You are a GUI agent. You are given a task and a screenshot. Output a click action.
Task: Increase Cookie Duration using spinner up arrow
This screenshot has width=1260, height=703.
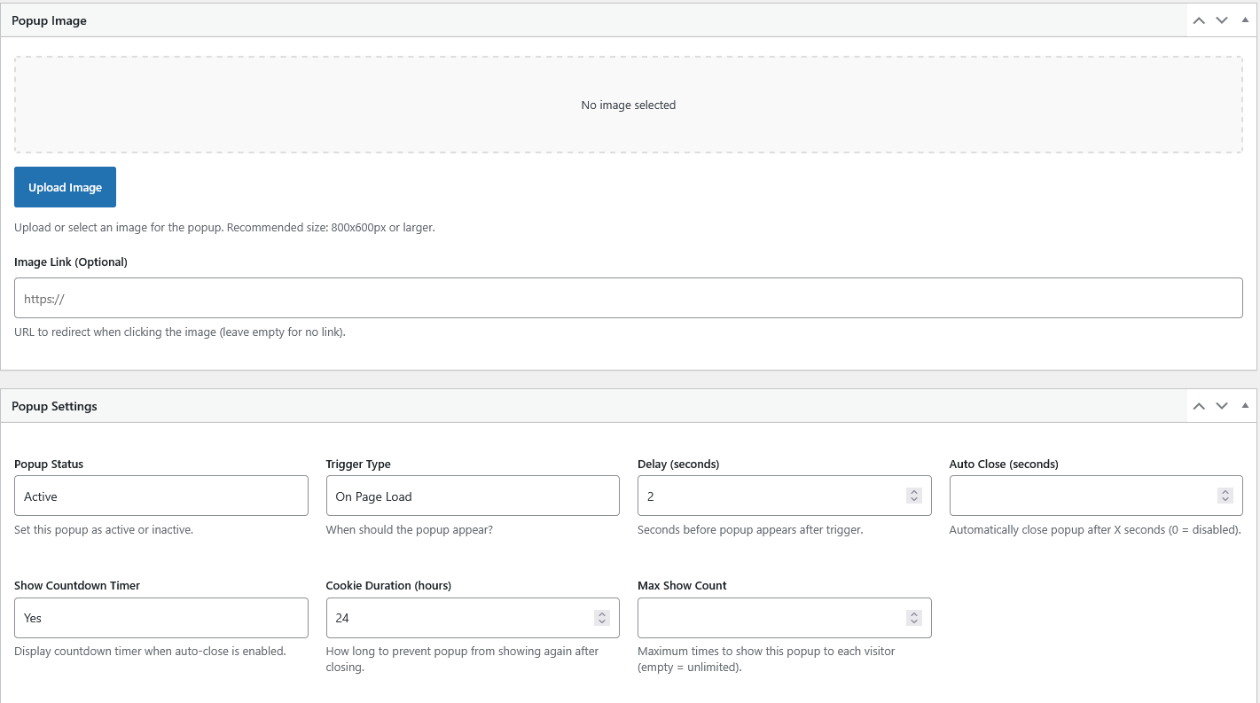602,613
